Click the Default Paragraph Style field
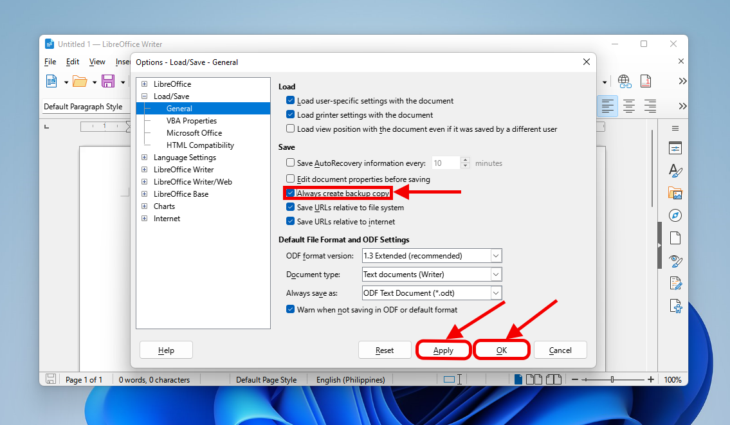The height and width of the screenshot is (425, 730). (x=86, y=107)
